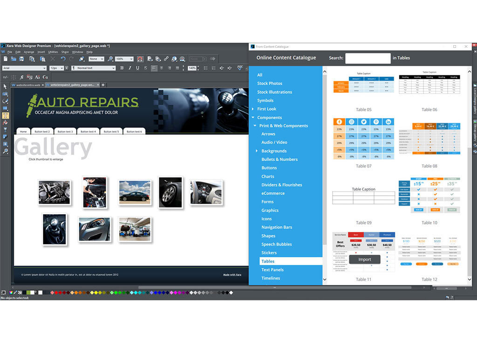This screenshot has width=477, height=357.
Task: Click the Import button
Action: (364, 259)
